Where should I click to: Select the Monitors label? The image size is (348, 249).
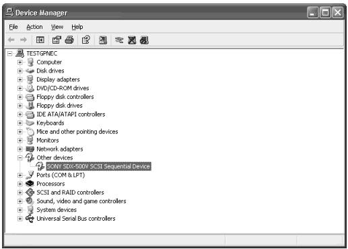48,141
